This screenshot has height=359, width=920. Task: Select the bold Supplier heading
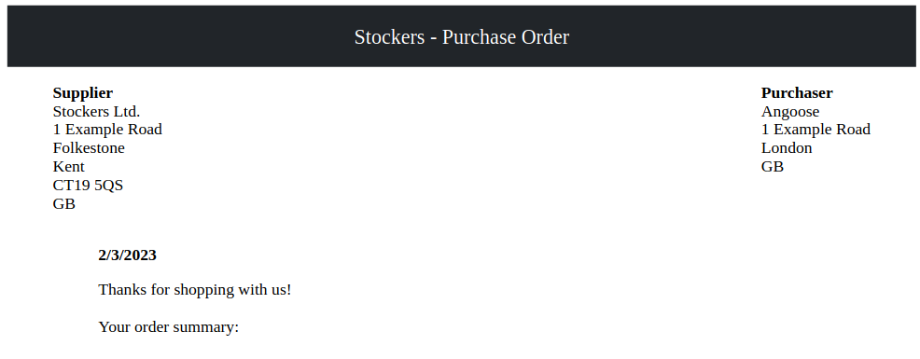(x=83, y=92)
